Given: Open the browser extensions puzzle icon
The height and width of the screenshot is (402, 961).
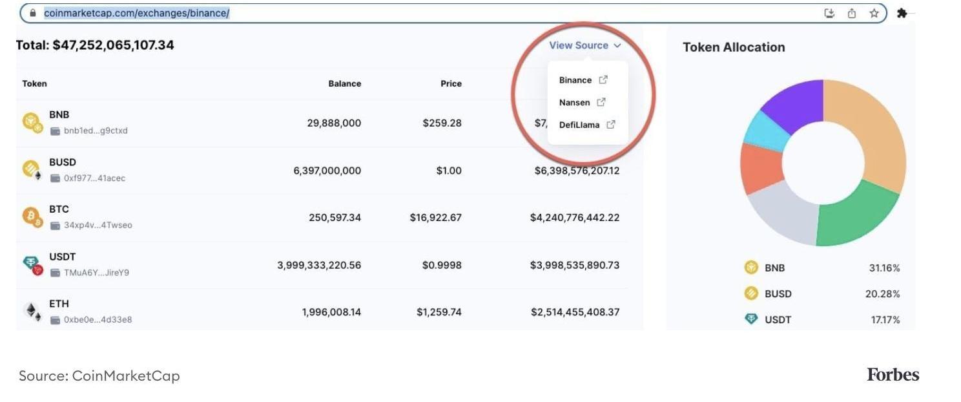Looking at the screenshot, I should [x=902, y=13].
